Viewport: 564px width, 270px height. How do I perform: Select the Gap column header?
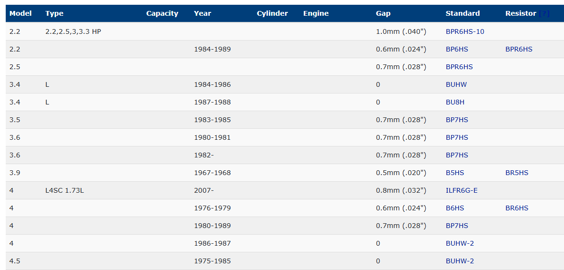[x=383, y=13]
